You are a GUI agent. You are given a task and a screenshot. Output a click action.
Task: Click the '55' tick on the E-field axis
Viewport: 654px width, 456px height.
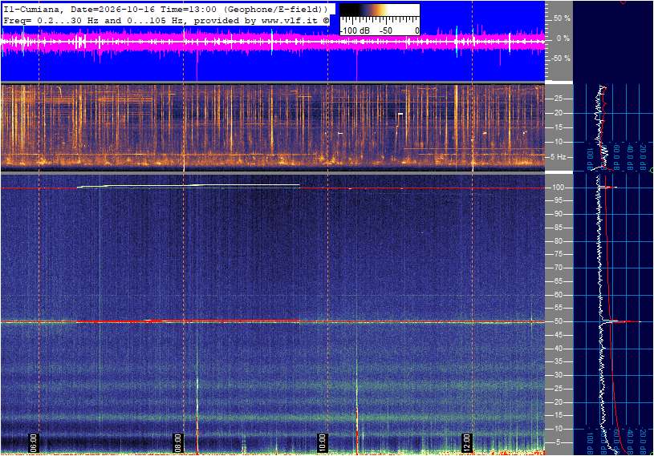coord(558,309)
